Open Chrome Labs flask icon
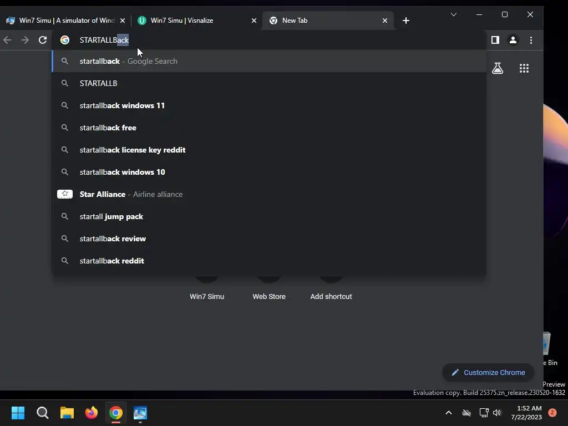The image size is (568, 426). click(x=498, y=68)
